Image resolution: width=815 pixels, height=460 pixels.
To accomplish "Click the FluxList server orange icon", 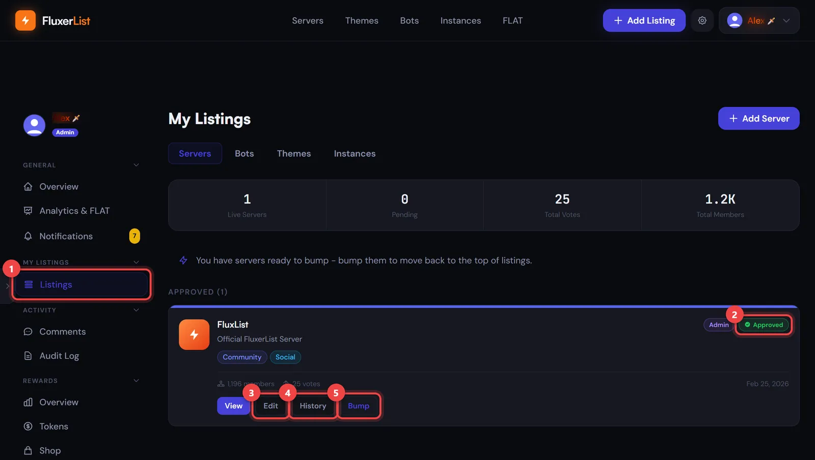I will [194, 334].
